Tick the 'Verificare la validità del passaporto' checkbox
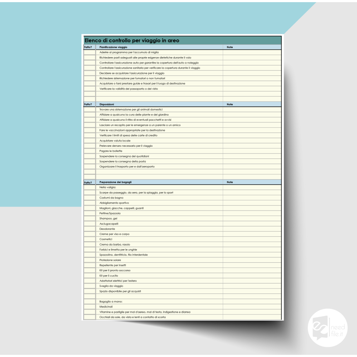This screenshot has height=357, width=357. (x=90, y=89)
